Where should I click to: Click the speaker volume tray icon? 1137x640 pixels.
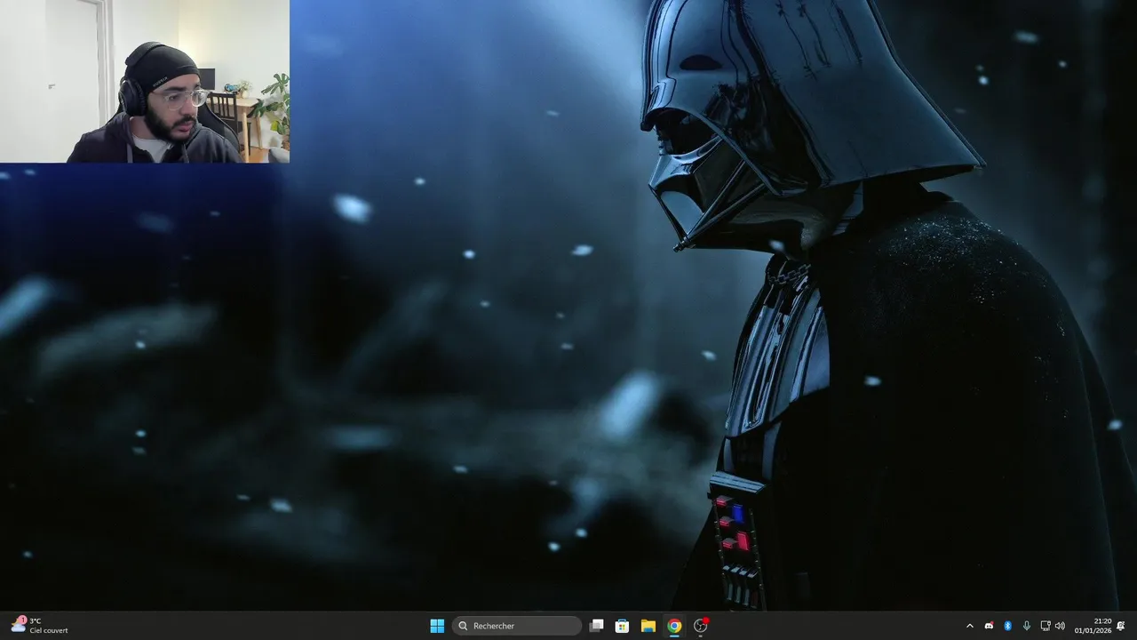(x=1060, y=626)
